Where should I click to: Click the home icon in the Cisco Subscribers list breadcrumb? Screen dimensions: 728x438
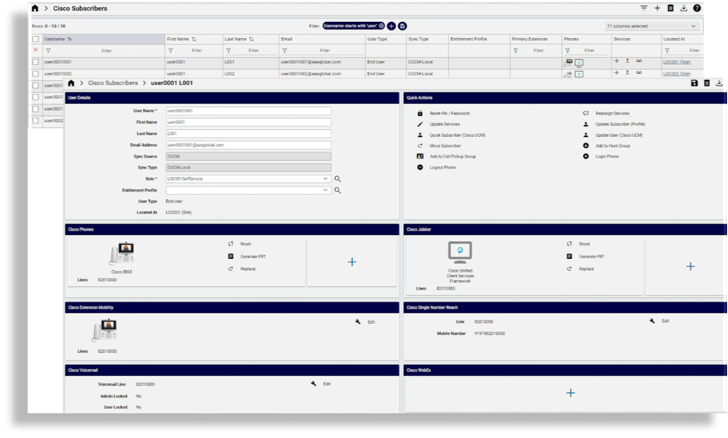tap(35, 8)
